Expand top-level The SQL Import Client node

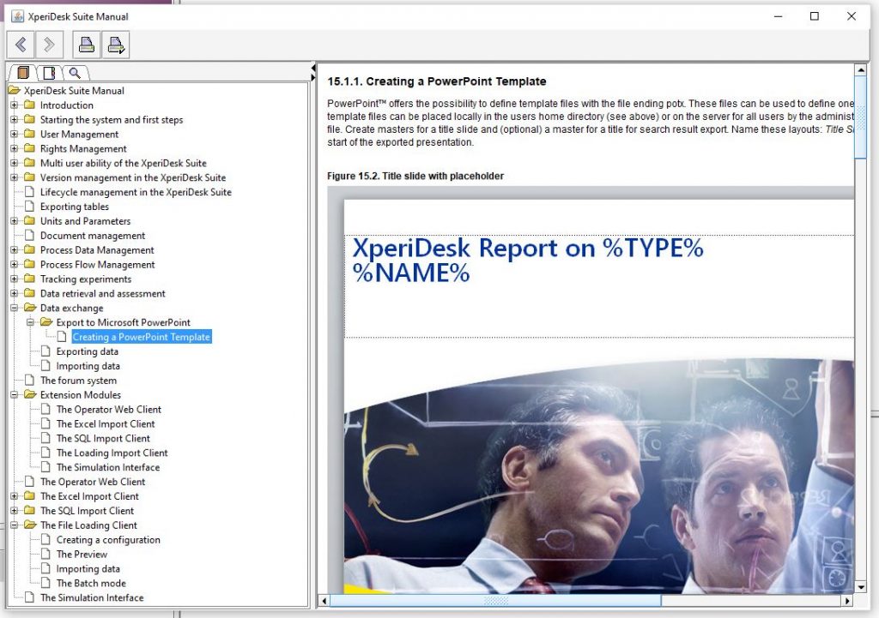(x=14, y=511)
